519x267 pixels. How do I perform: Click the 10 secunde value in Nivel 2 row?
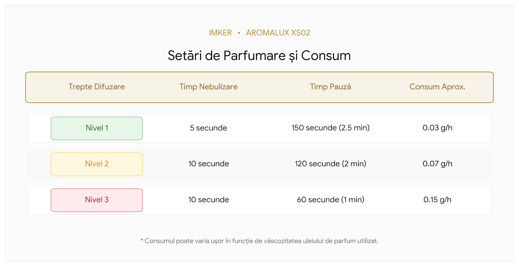(x=209, y=164)
